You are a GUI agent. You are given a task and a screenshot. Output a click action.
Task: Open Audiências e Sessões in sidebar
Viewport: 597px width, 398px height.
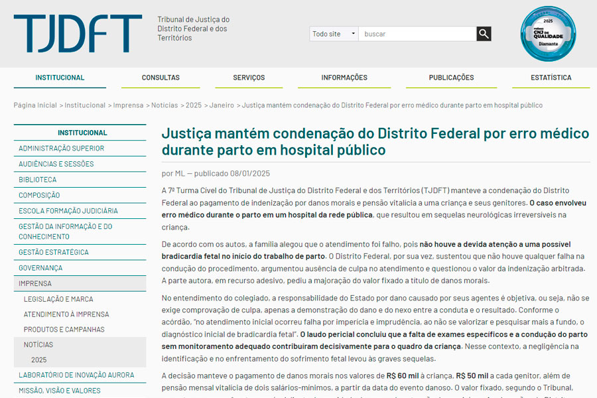56,164
